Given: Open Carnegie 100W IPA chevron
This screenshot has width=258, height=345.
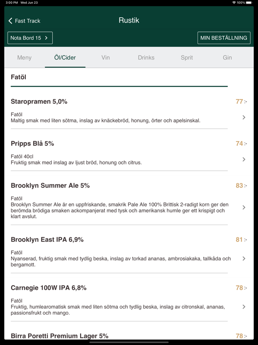Looking at the screenshot, I should [244, 307].
